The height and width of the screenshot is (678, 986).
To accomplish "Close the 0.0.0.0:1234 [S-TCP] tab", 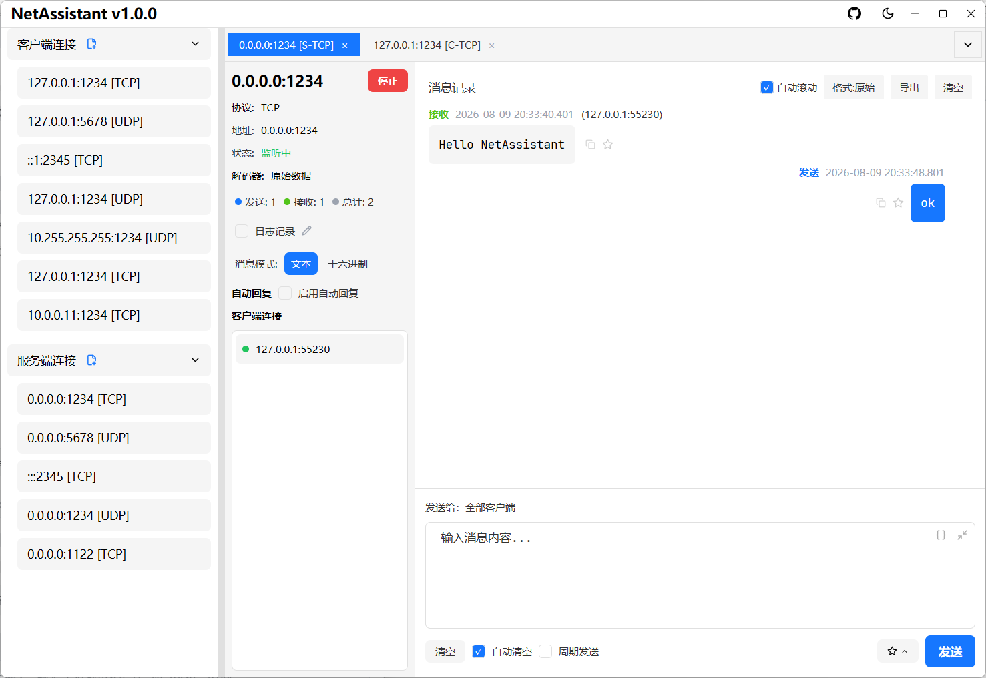I will click(x=345, y=45).
